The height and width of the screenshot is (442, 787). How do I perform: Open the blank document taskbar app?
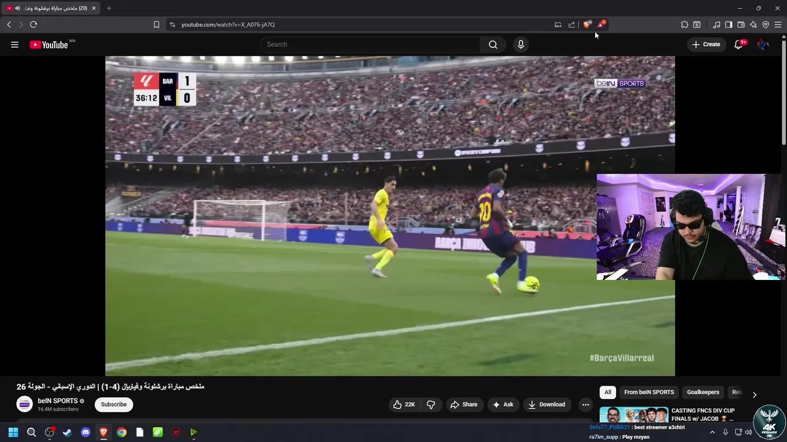point(140,432)
